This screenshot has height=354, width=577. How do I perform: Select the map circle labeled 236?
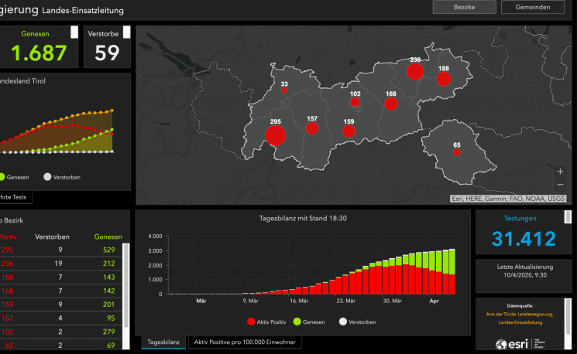[x=415, y=72]
